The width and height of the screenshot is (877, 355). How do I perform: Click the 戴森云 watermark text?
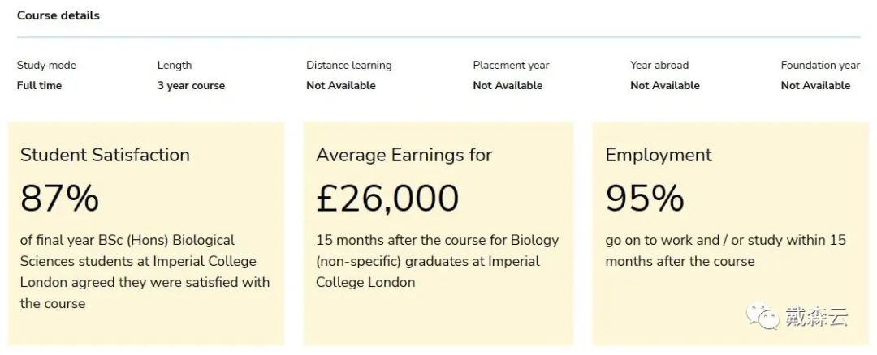tap(816, 317)
